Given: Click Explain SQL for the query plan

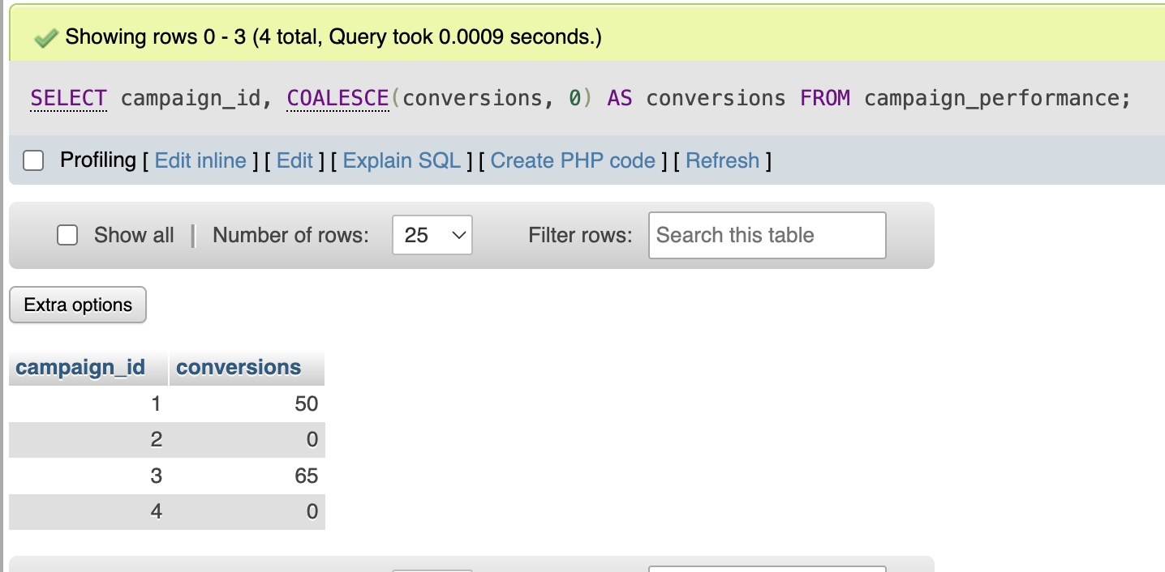Looking at the screenshot, I should tap(402, 160).
